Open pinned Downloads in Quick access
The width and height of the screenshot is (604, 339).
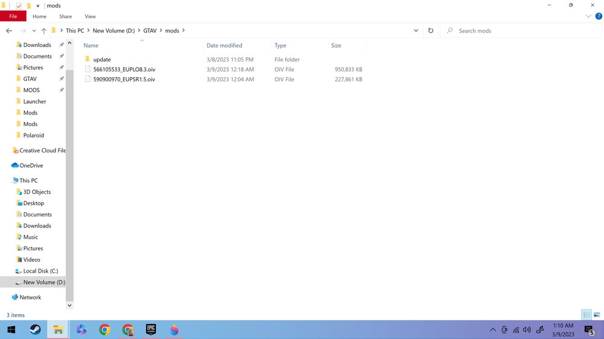coord(37,45)
